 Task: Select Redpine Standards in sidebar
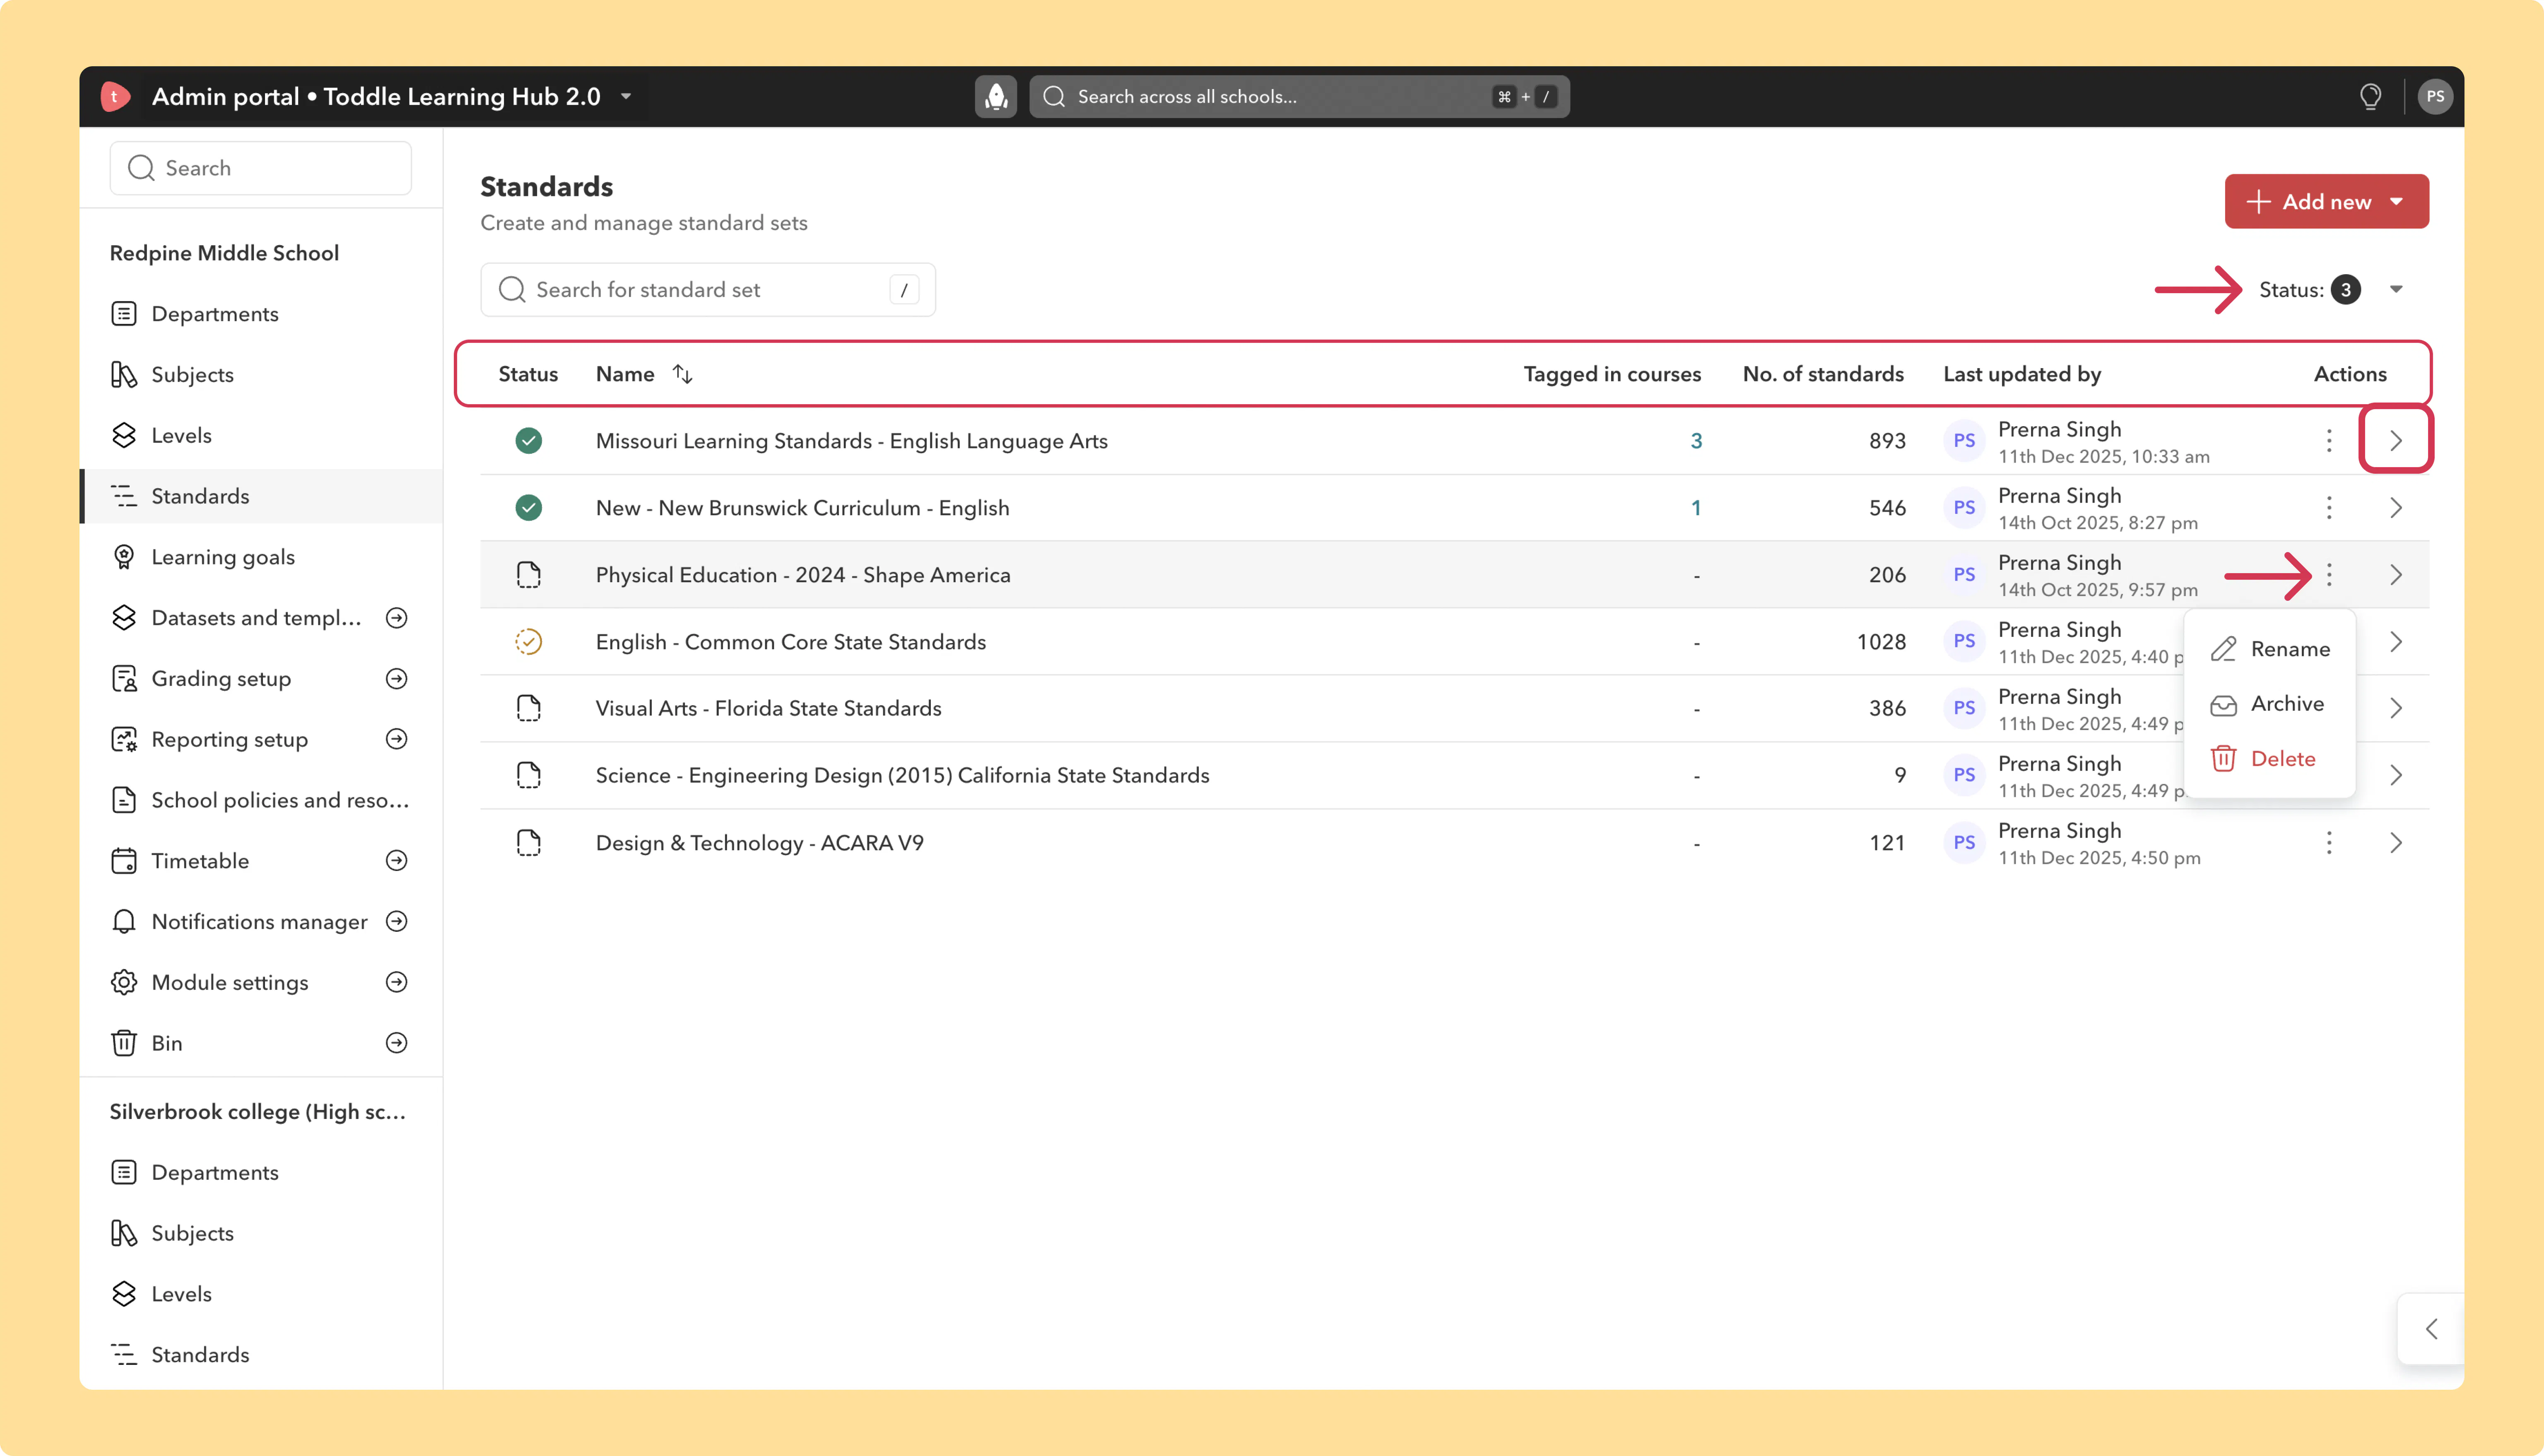[x=261, y=496]
